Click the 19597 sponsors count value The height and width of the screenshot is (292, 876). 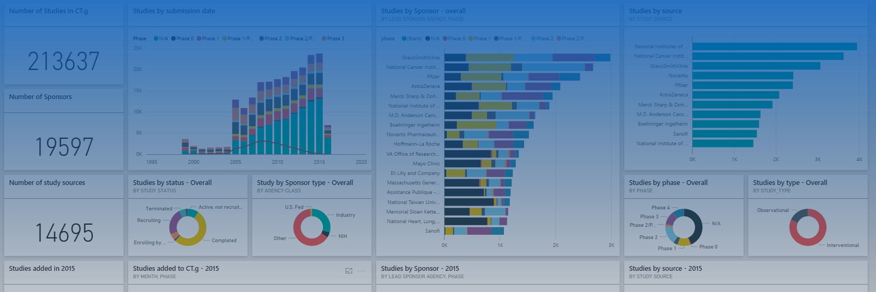[64, 147]
